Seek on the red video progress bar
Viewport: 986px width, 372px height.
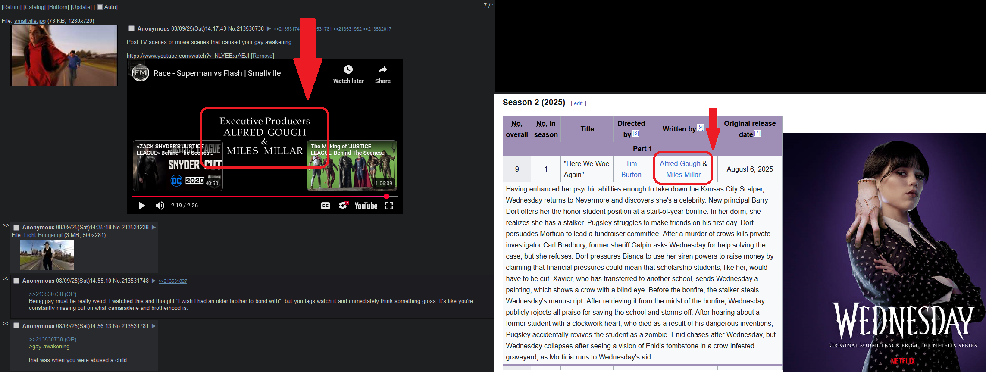pyautogui.click(x=264, y=196)
